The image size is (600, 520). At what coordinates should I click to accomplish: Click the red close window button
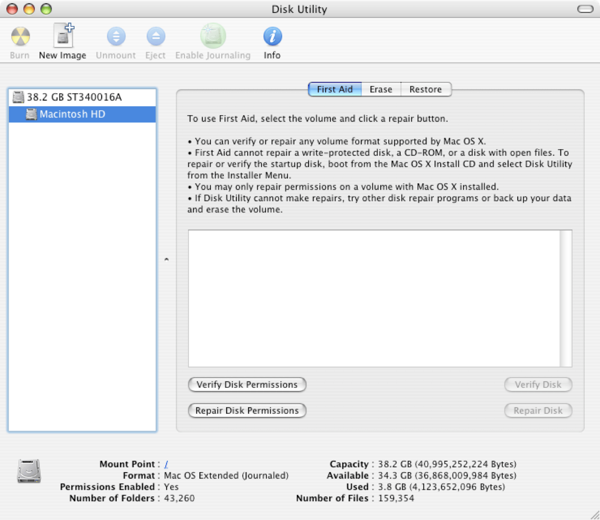(12, 9)
